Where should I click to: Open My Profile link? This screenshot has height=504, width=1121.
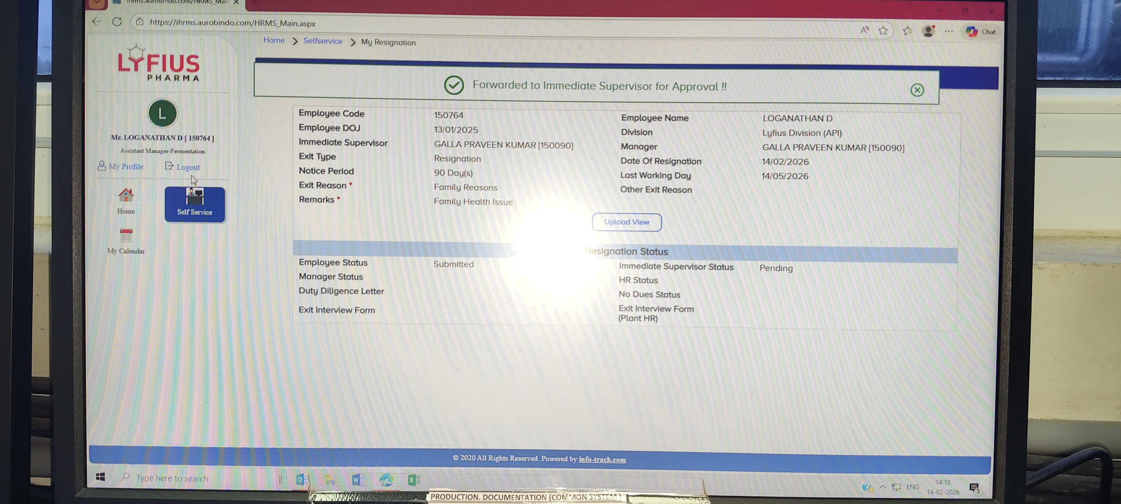click(x=126, y=166)
